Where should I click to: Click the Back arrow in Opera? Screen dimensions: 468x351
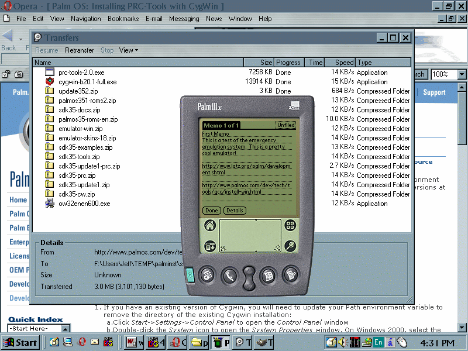(x=8, y=36)
